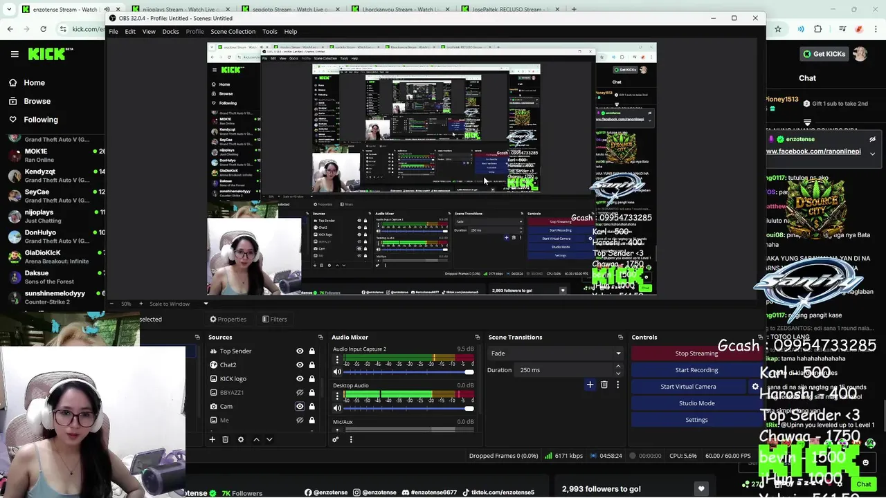Toggle visibility of the Cam source

pyautogui.click(x=300, y=407)
